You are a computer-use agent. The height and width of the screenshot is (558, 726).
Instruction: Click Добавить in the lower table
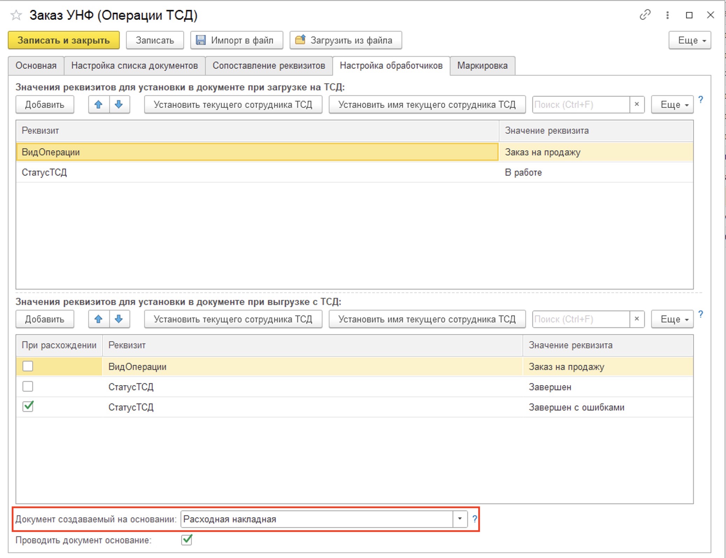(45, 319)
